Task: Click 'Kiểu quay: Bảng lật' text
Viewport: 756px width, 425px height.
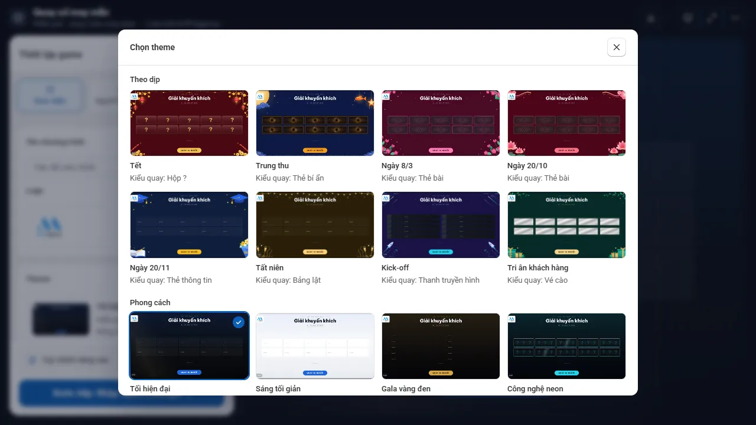Action: coord(288,280)
